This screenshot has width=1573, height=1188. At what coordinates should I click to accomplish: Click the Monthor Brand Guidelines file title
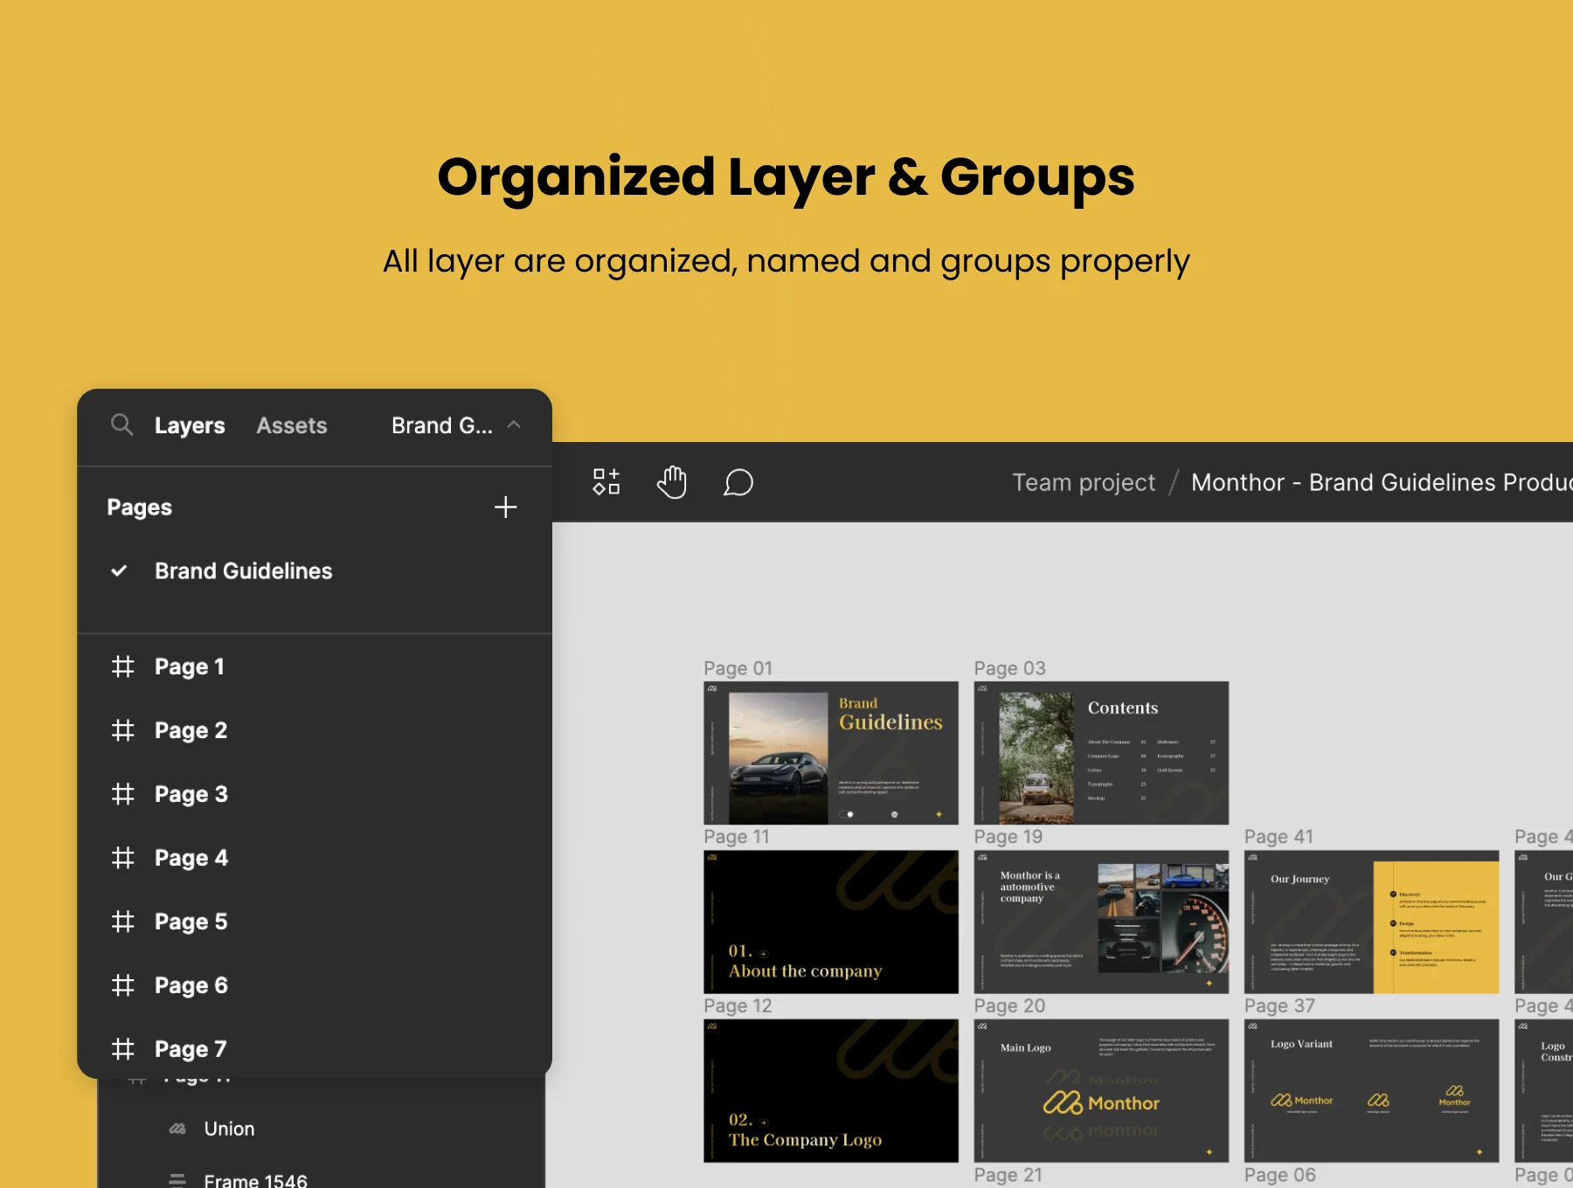pyautogui.click(x=1382, y=482)
